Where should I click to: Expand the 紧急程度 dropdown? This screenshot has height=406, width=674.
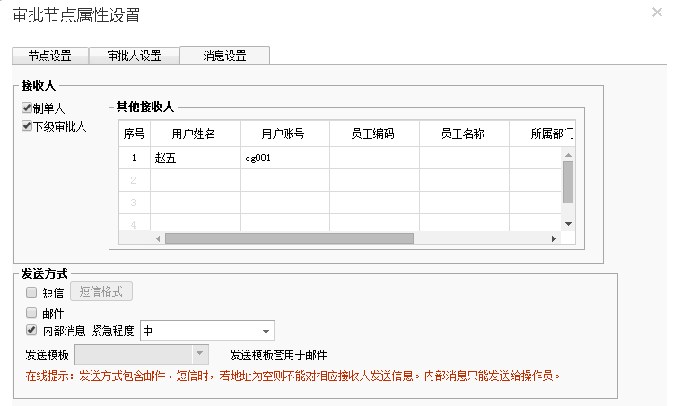pyautogui.click(x=266, y=331)
